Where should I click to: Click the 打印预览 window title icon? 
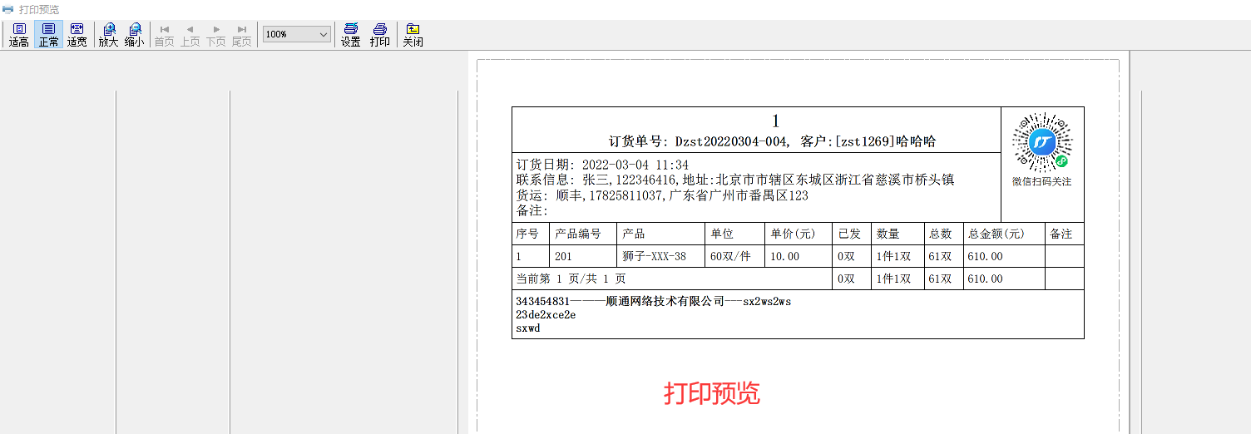pos(8,9)
